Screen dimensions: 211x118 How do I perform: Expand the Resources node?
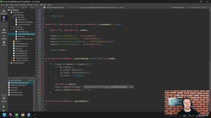(12, 27)
